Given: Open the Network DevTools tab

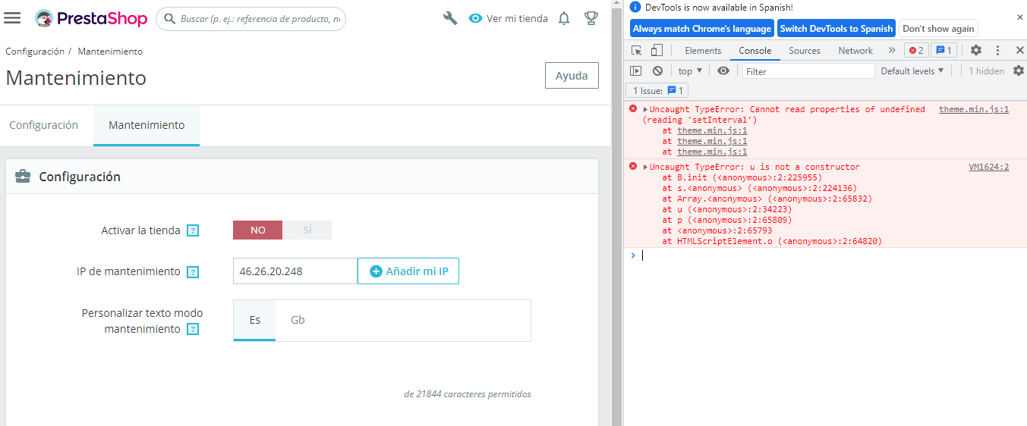Looking at the screenshot, I should pos(855,51).
